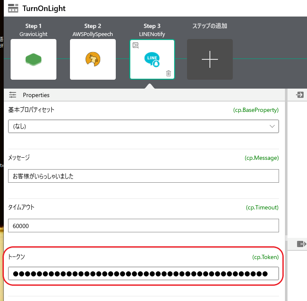
Task: Click the masked トークン input field
Action: click(x=143, y=273)
